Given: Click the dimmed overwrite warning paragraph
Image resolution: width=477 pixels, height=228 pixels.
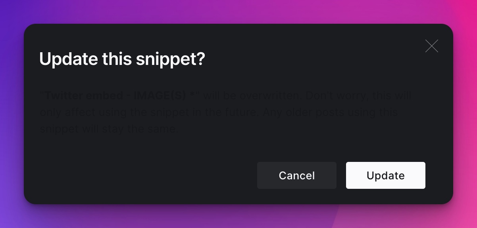Looking at the screenshot, I should click(225, 112).
